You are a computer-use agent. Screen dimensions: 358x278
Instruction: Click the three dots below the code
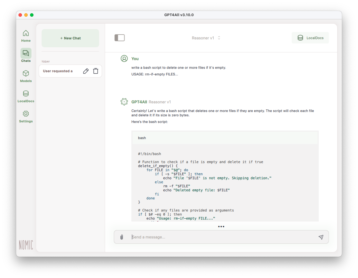[221, 227]
